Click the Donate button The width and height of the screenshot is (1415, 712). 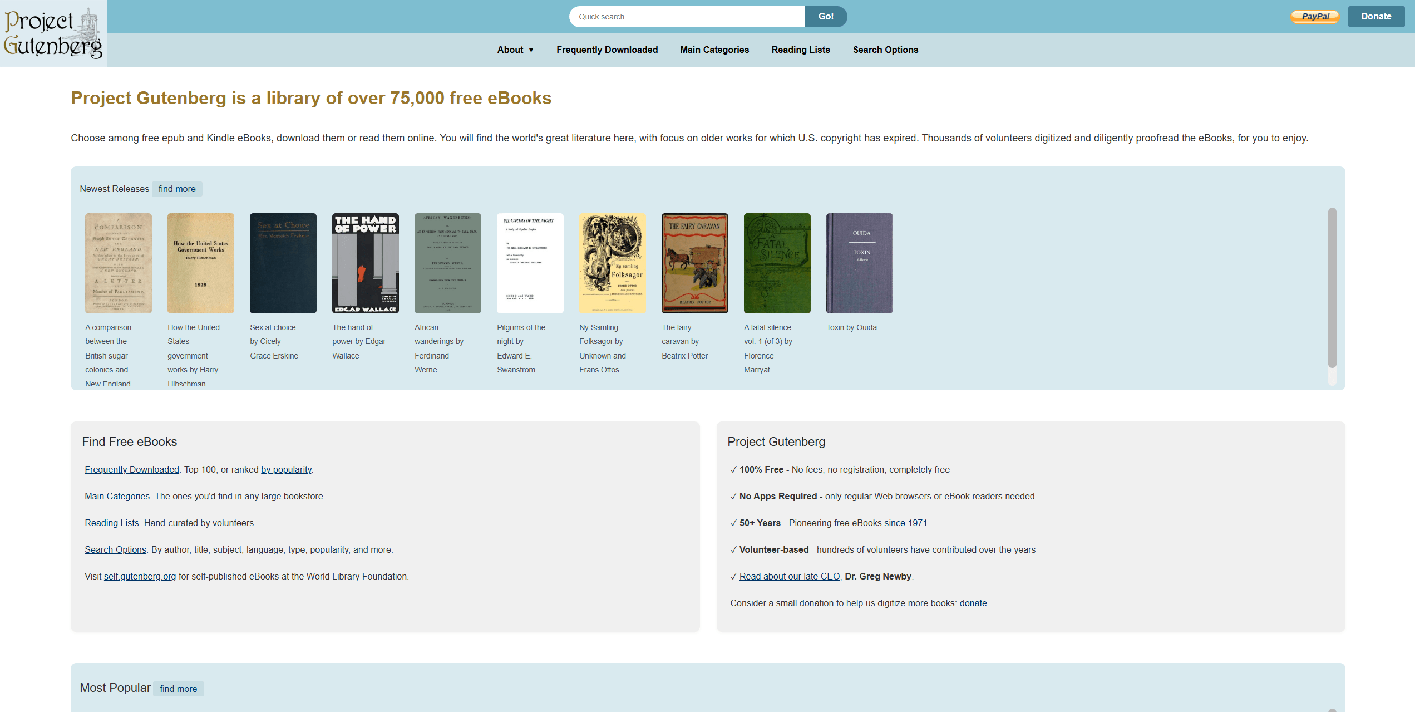(x=1375, y=16)
